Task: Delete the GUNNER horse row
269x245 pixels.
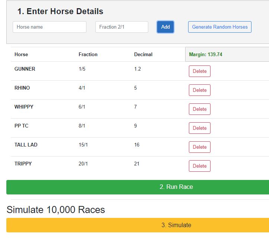Action: tap(200, 71)
